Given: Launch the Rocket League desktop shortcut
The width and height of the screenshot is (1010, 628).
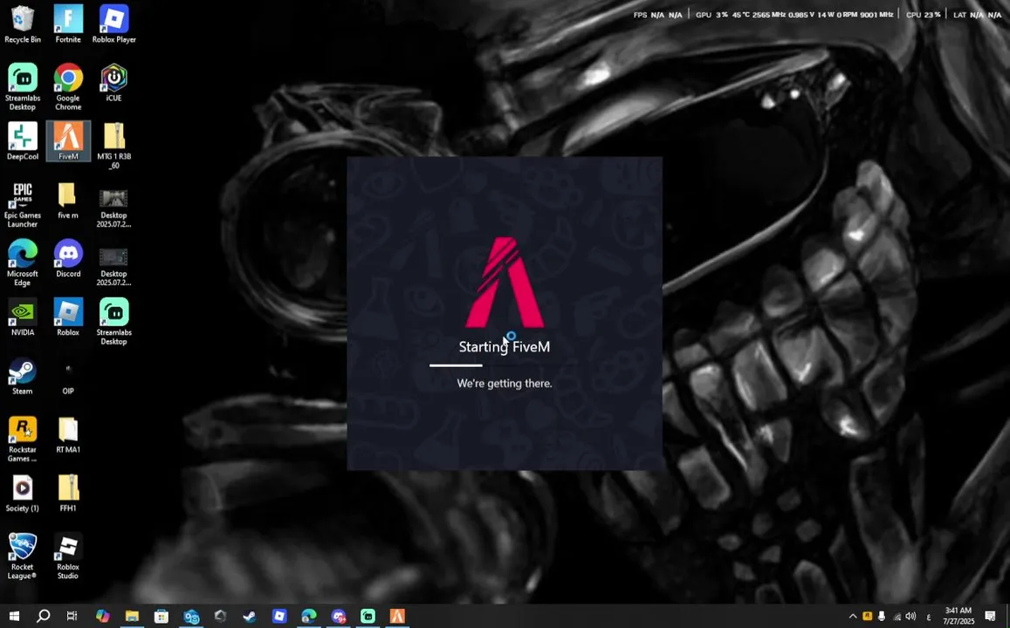Looking at the screenshot, I should coord(23,556).
